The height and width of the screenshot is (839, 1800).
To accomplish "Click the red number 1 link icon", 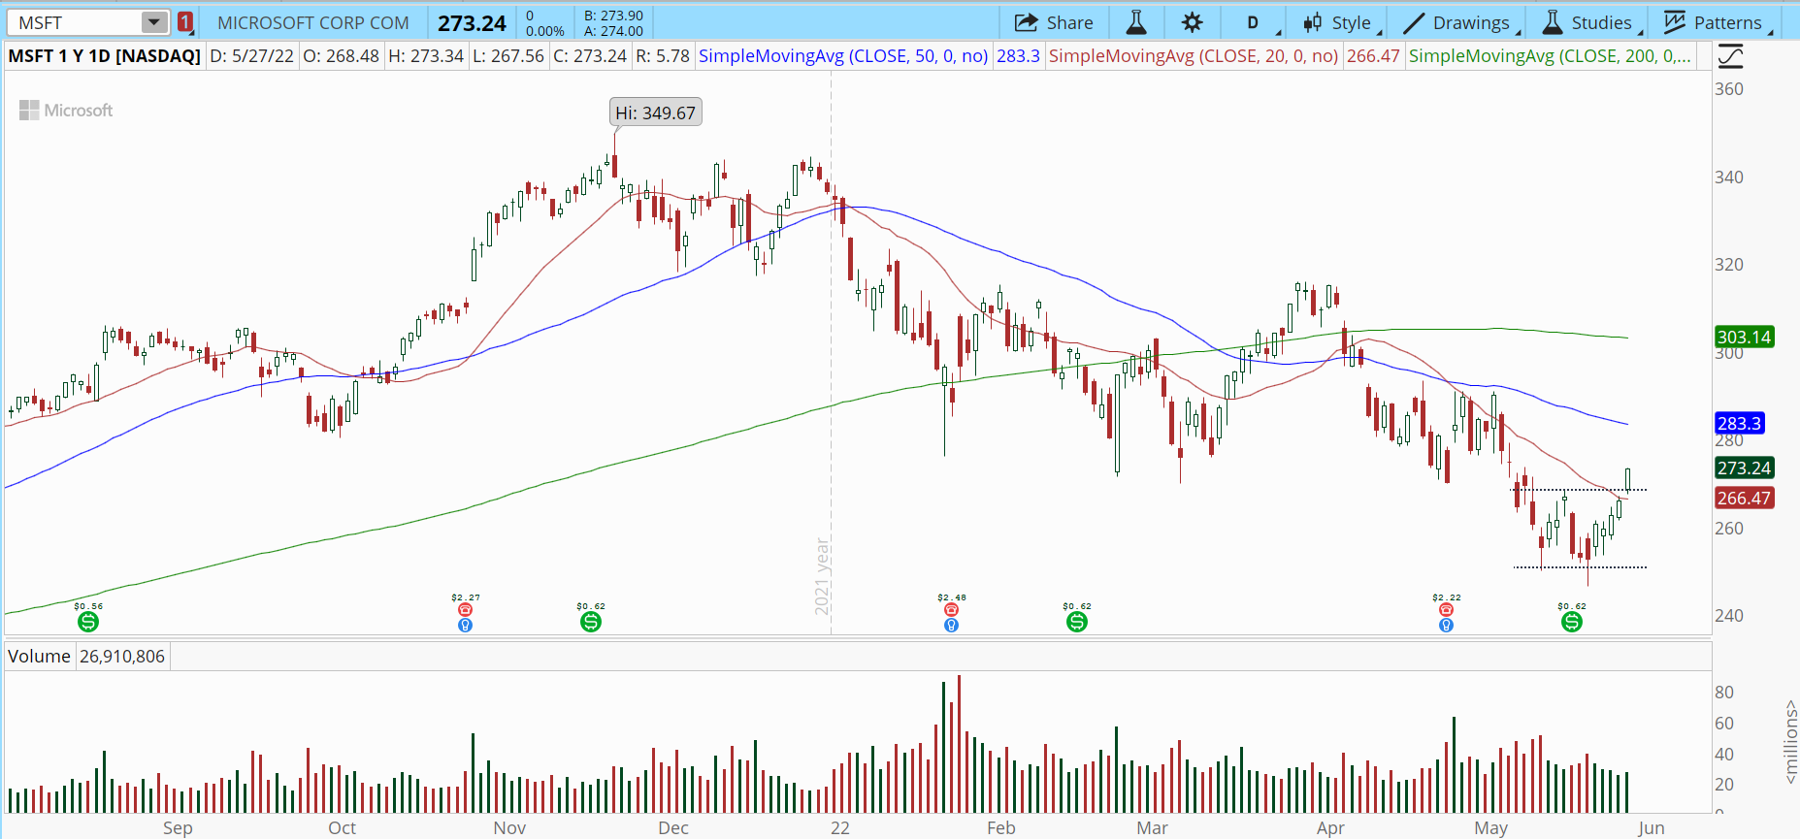I will point(185,22).
